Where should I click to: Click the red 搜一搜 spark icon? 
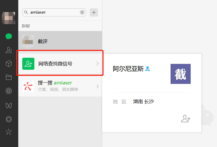28,86
